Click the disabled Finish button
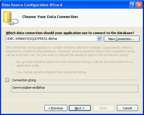The height and width of the screenshot is (115, 144). tap(104, 108)
